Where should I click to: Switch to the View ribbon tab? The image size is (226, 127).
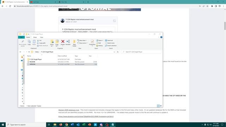42,37
